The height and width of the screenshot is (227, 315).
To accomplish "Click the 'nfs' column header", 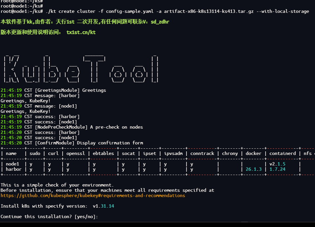I will point(307,153).
